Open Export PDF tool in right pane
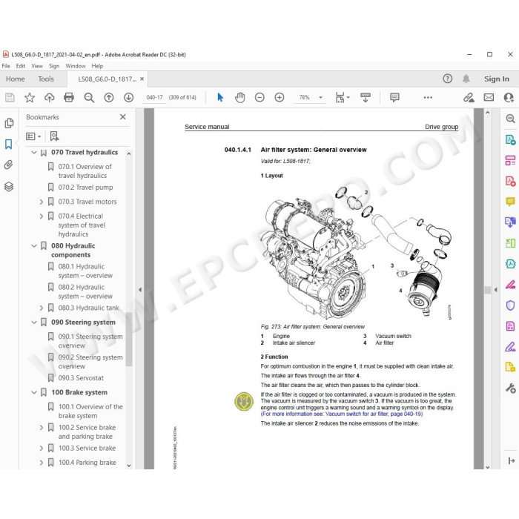Image resolution: width=519 pixels, height=519 pixels. click(510, 139)
